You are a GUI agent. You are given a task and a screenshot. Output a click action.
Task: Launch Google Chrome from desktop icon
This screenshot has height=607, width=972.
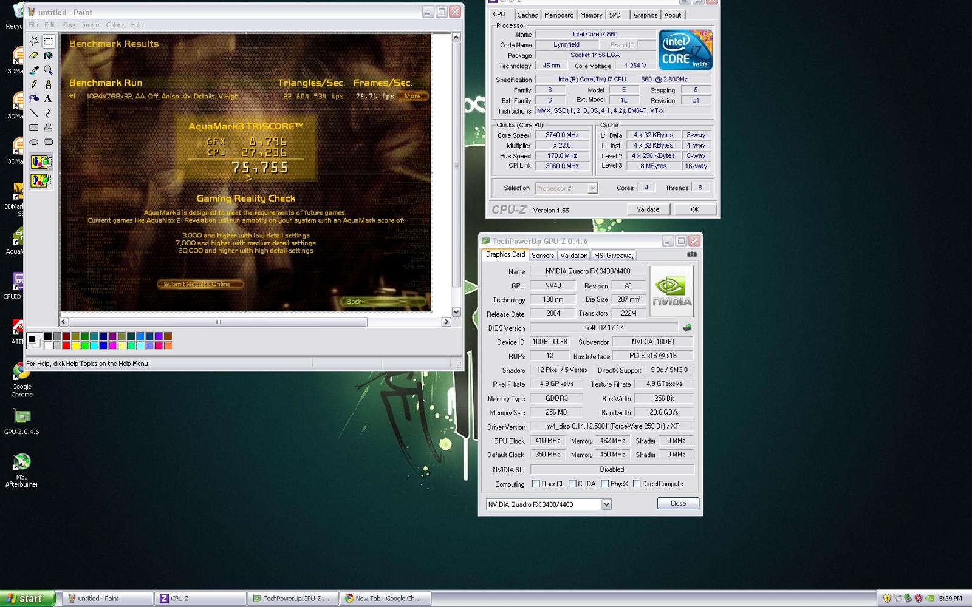pos(22,380)
